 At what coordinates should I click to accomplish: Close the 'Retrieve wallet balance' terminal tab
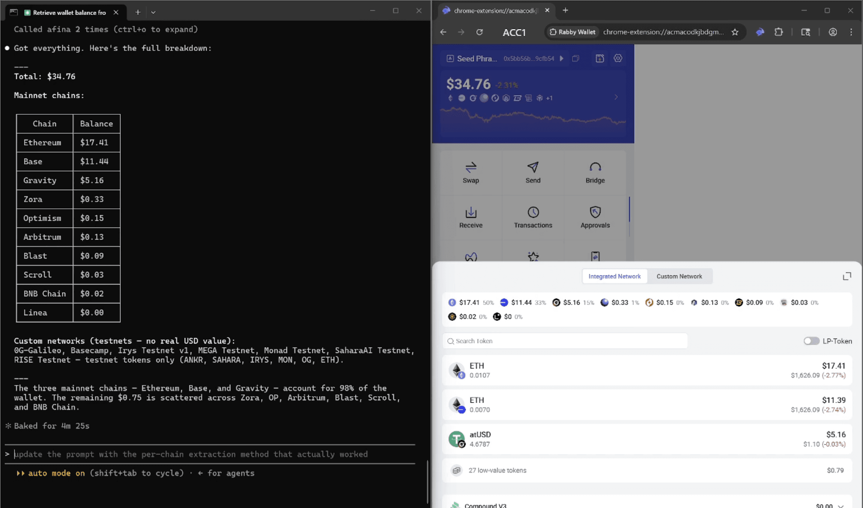click(116, 12)
